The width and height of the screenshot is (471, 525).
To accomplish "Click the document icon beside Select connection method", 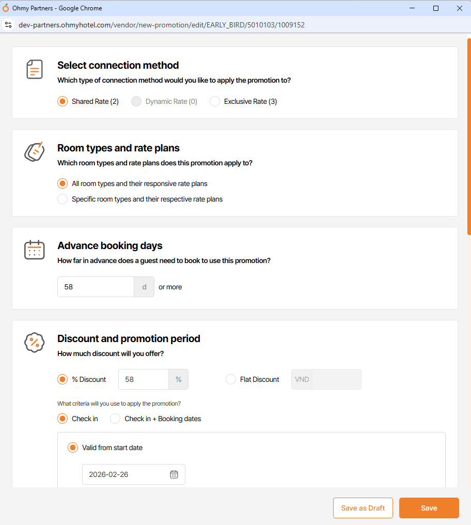I will (35, 69).
